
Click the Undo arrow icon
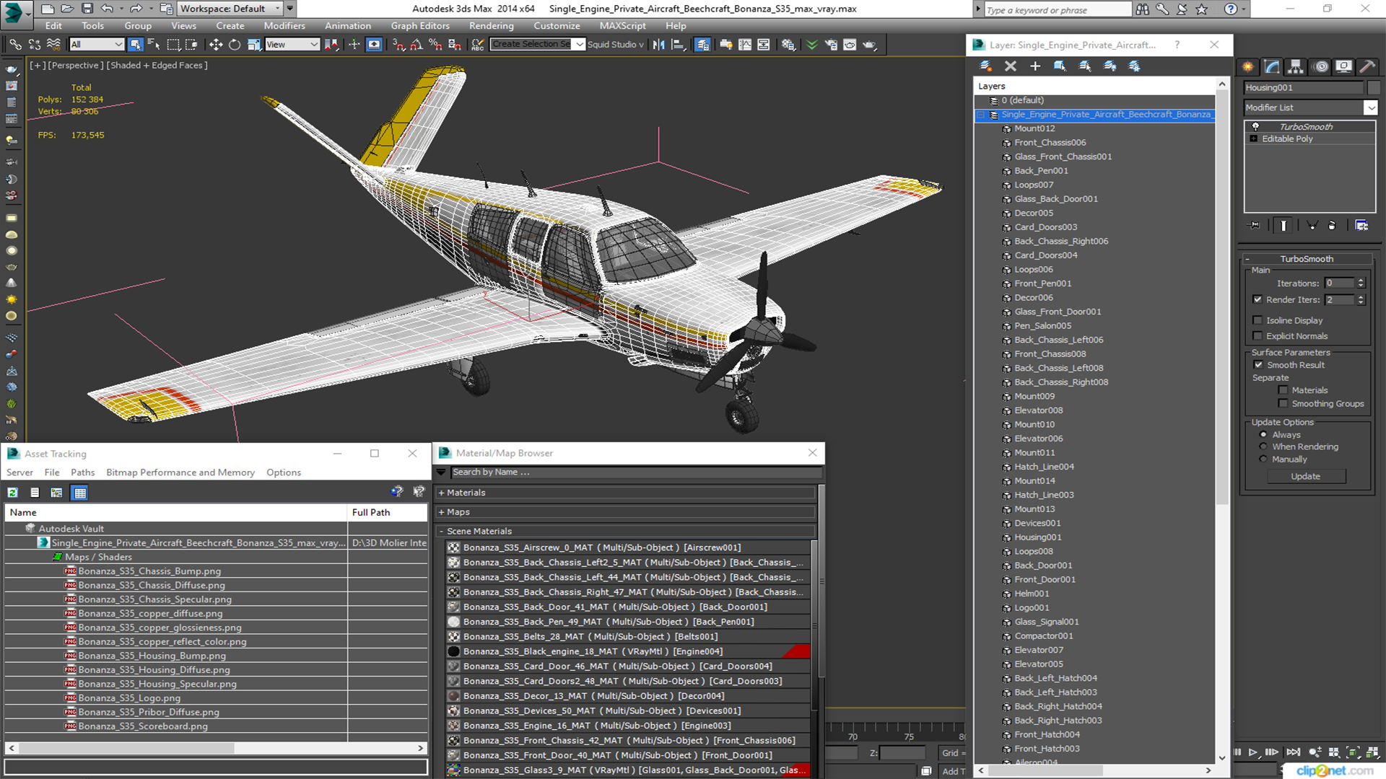click(107, 9)
